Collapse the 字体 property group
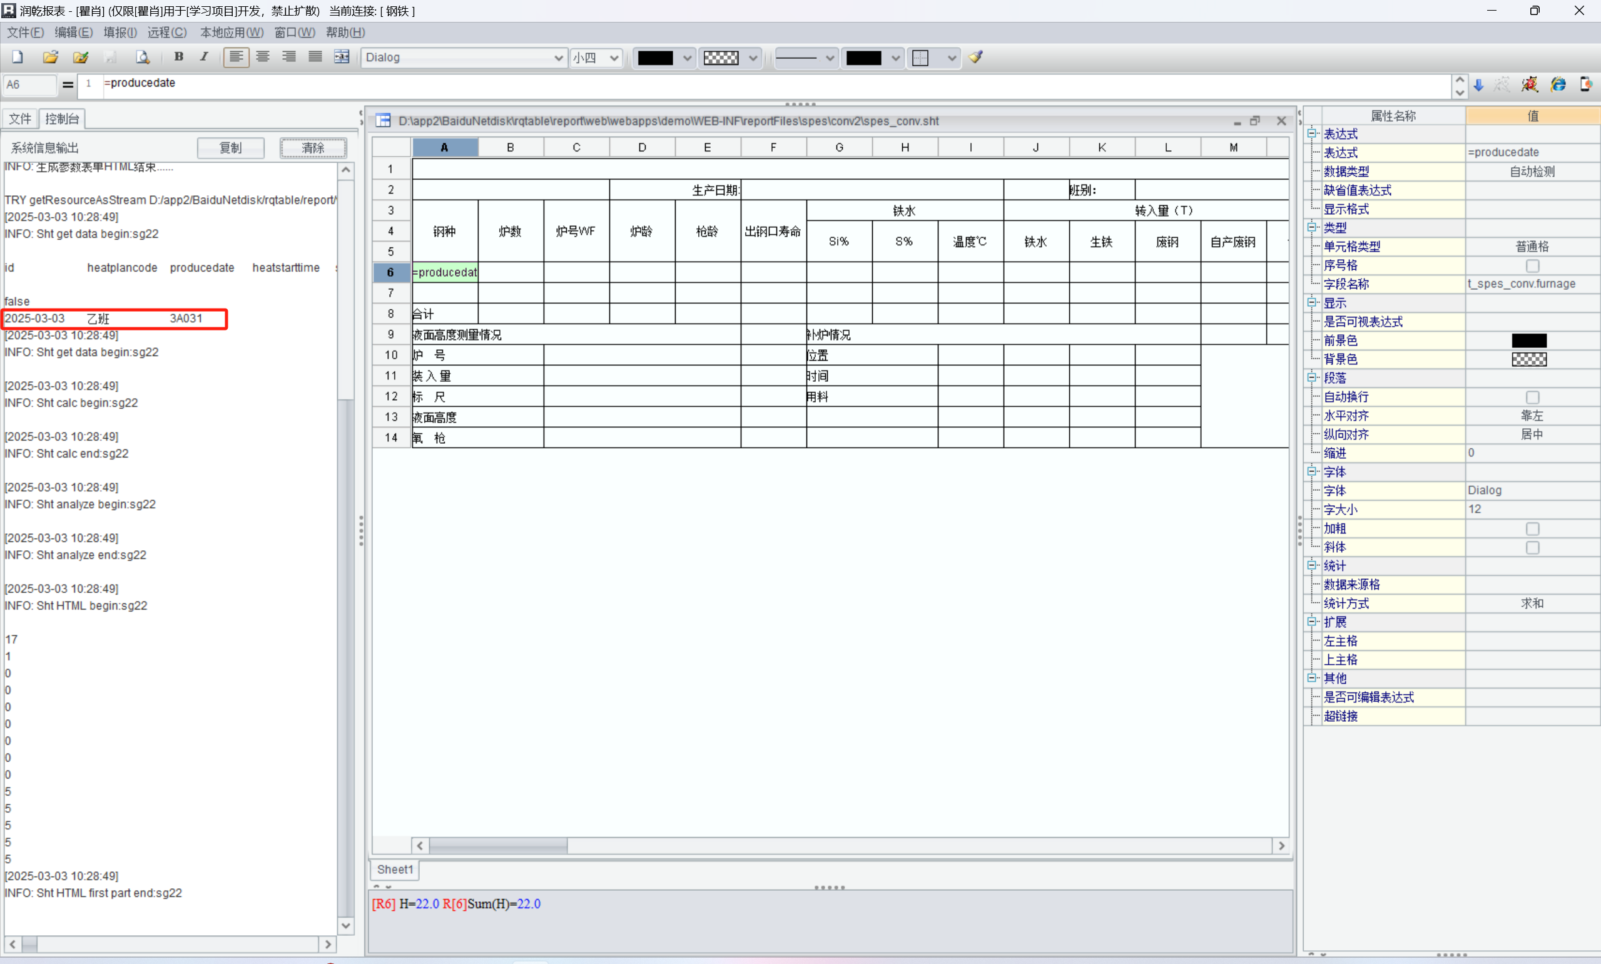1601x964 pixels. tap(1311, 471)
